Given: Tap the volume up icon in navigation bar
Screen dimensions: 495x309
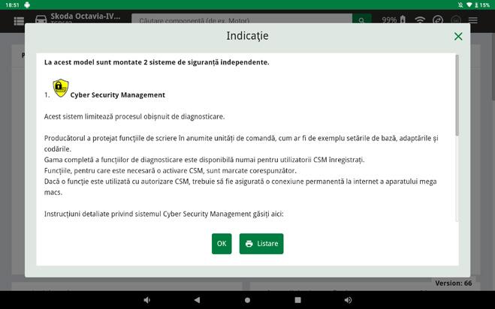Looking at the screenshot, I should [348, 300].
